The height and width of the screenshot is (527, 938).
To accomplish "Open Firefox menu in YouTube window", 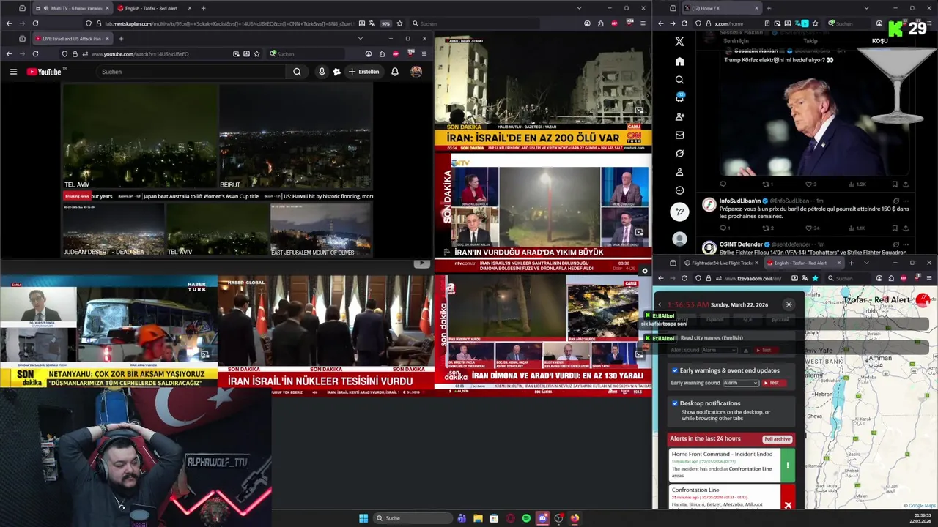I will click(x=424, y=54).
